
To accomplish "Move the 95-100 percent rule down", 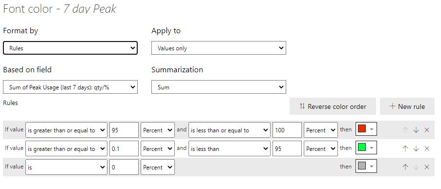I will (416, 130).
